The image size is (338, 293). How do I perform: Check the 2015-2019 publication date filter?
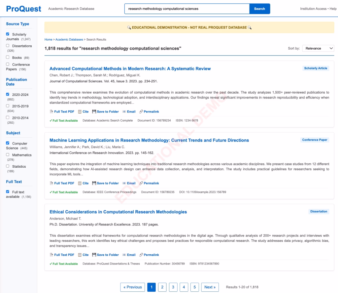point(8,106)
